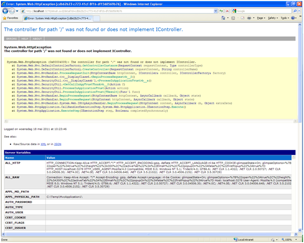Click the 100% zoom level button
Image resolution: width=304 pixels, height=243 pixels.
287,240
